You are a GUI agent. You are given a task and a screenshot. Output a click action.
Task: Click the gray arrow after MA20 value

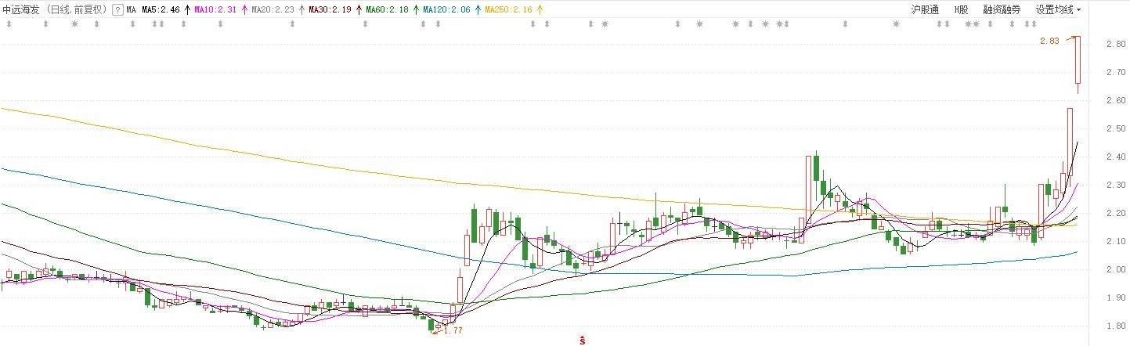(x=301, y=10)
